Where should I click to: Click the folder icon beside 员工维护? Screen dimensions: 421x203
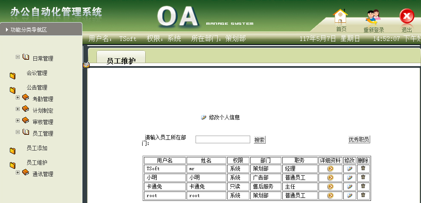point(13,165)
